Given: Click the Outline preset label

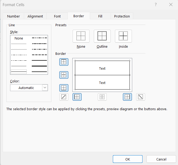Looking at the screenshot, I should 102,46.
